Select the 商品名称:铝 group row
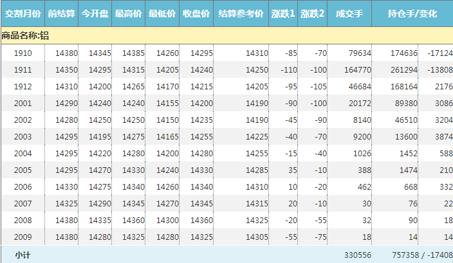453x263 pixels. pyautogui.click(x=26, y=36)
